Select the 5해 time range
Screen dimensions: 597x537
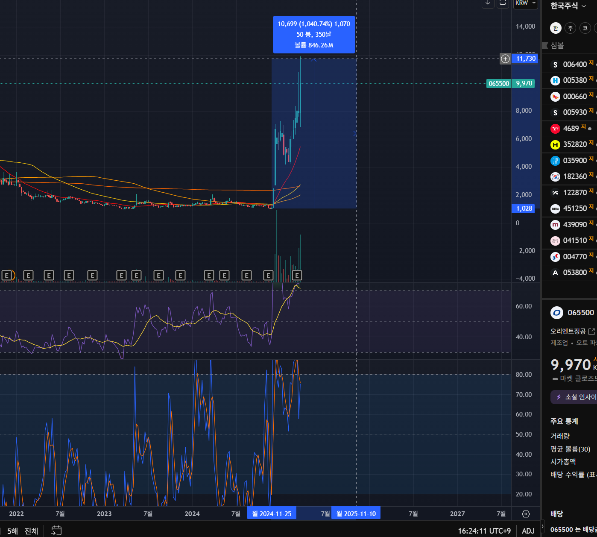(x=12, y=531)
